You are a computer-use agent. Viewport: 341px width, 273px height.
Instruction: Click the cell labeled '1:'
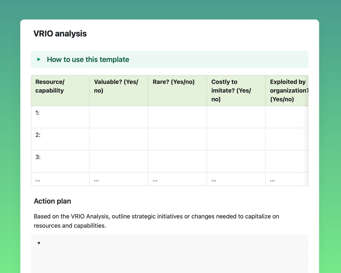pos(60,117)
